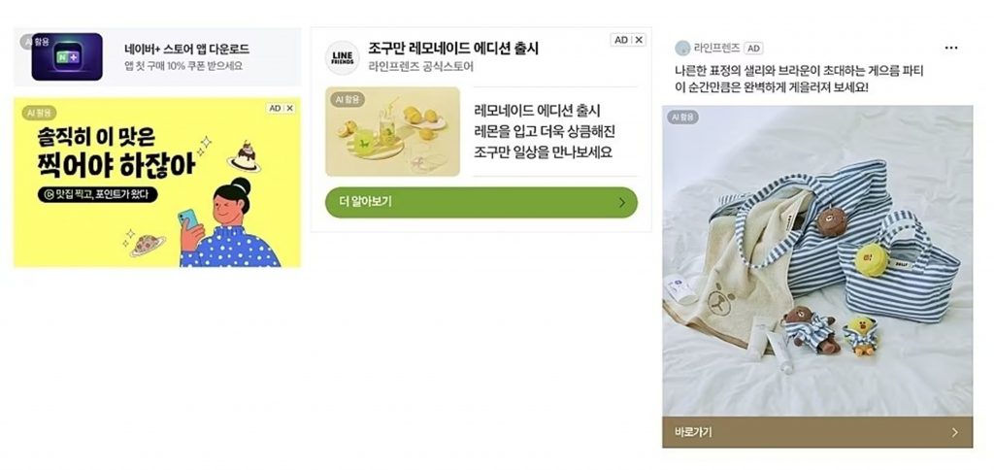This screenshot has height=470, width=994.
Task: Click the AI 활용 badge on striped bag photo
Action: pyautogui.click(x=682, y=117)
